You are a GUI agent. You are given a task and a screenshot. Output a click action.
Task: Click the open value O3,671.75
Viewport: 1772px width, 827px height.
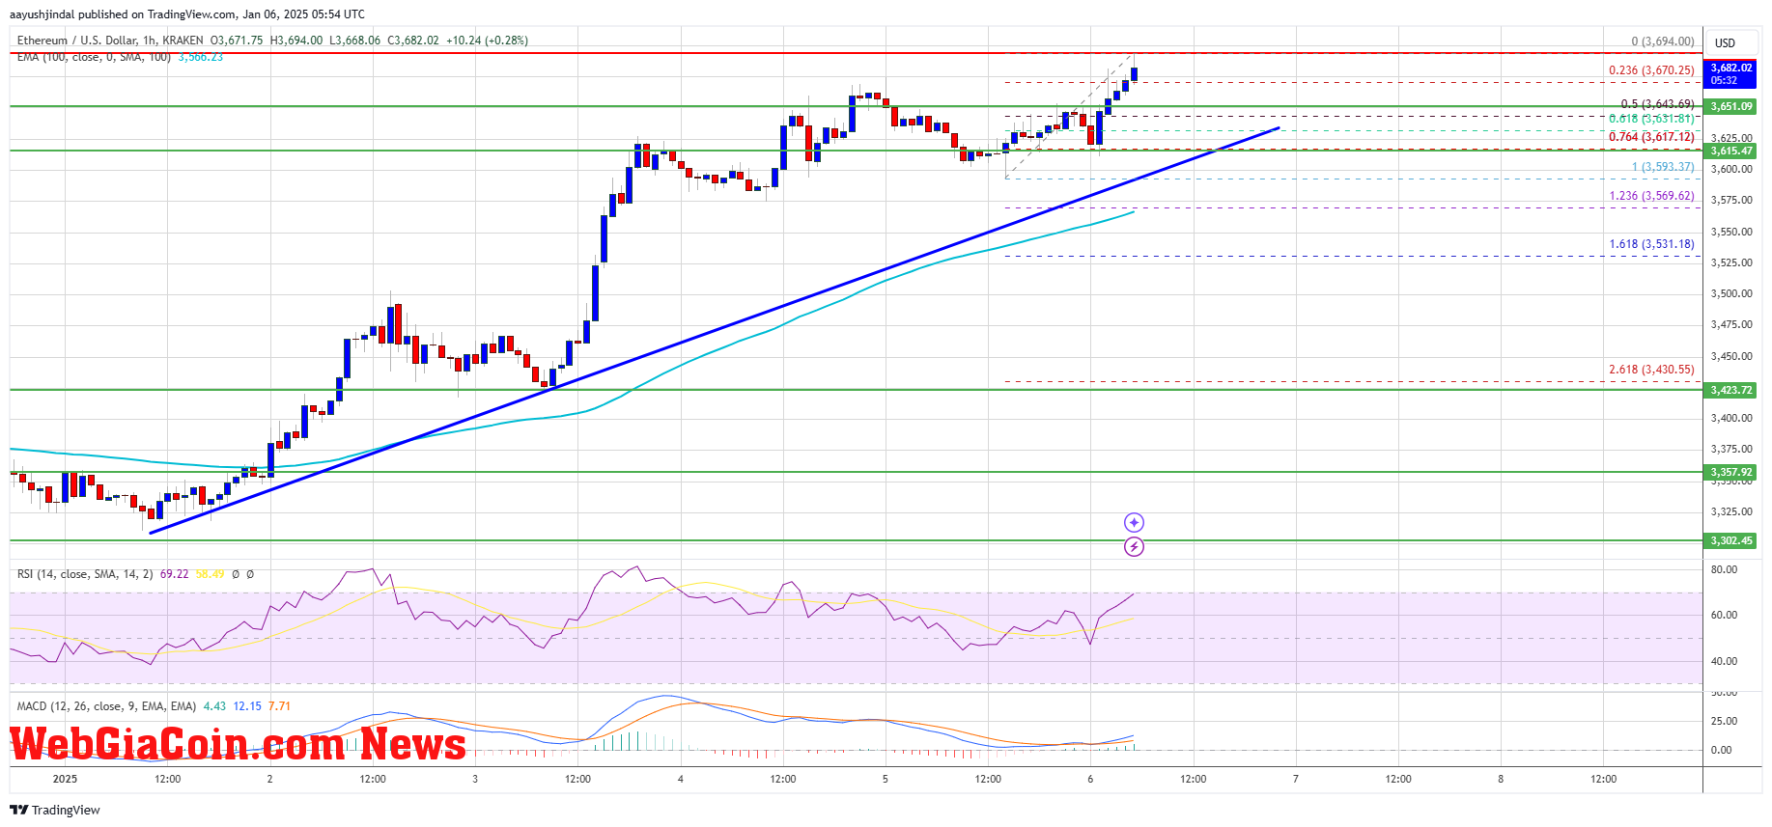[237, 41]
